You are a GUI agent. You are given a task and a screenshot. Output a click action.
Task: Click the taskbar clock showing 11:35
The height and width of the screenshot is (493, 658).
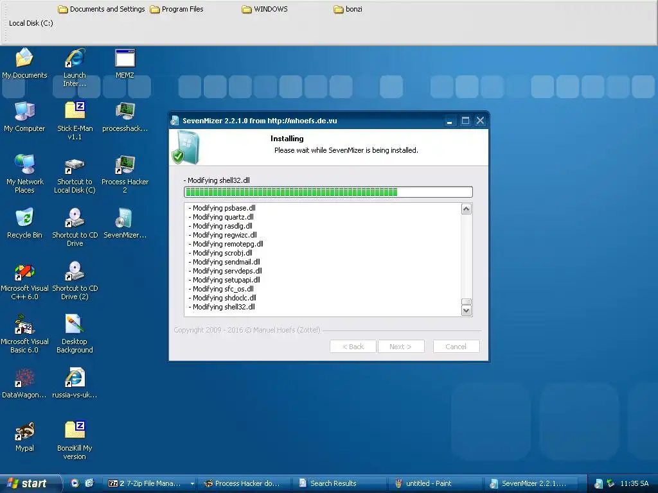click(634, 483)
